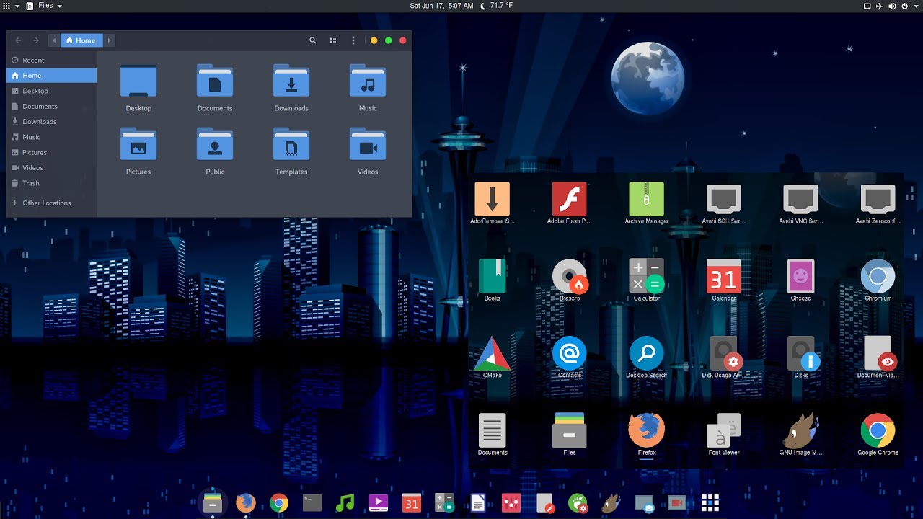
Task: Toggle list view in Files window
Action: (x=332, y=40)
